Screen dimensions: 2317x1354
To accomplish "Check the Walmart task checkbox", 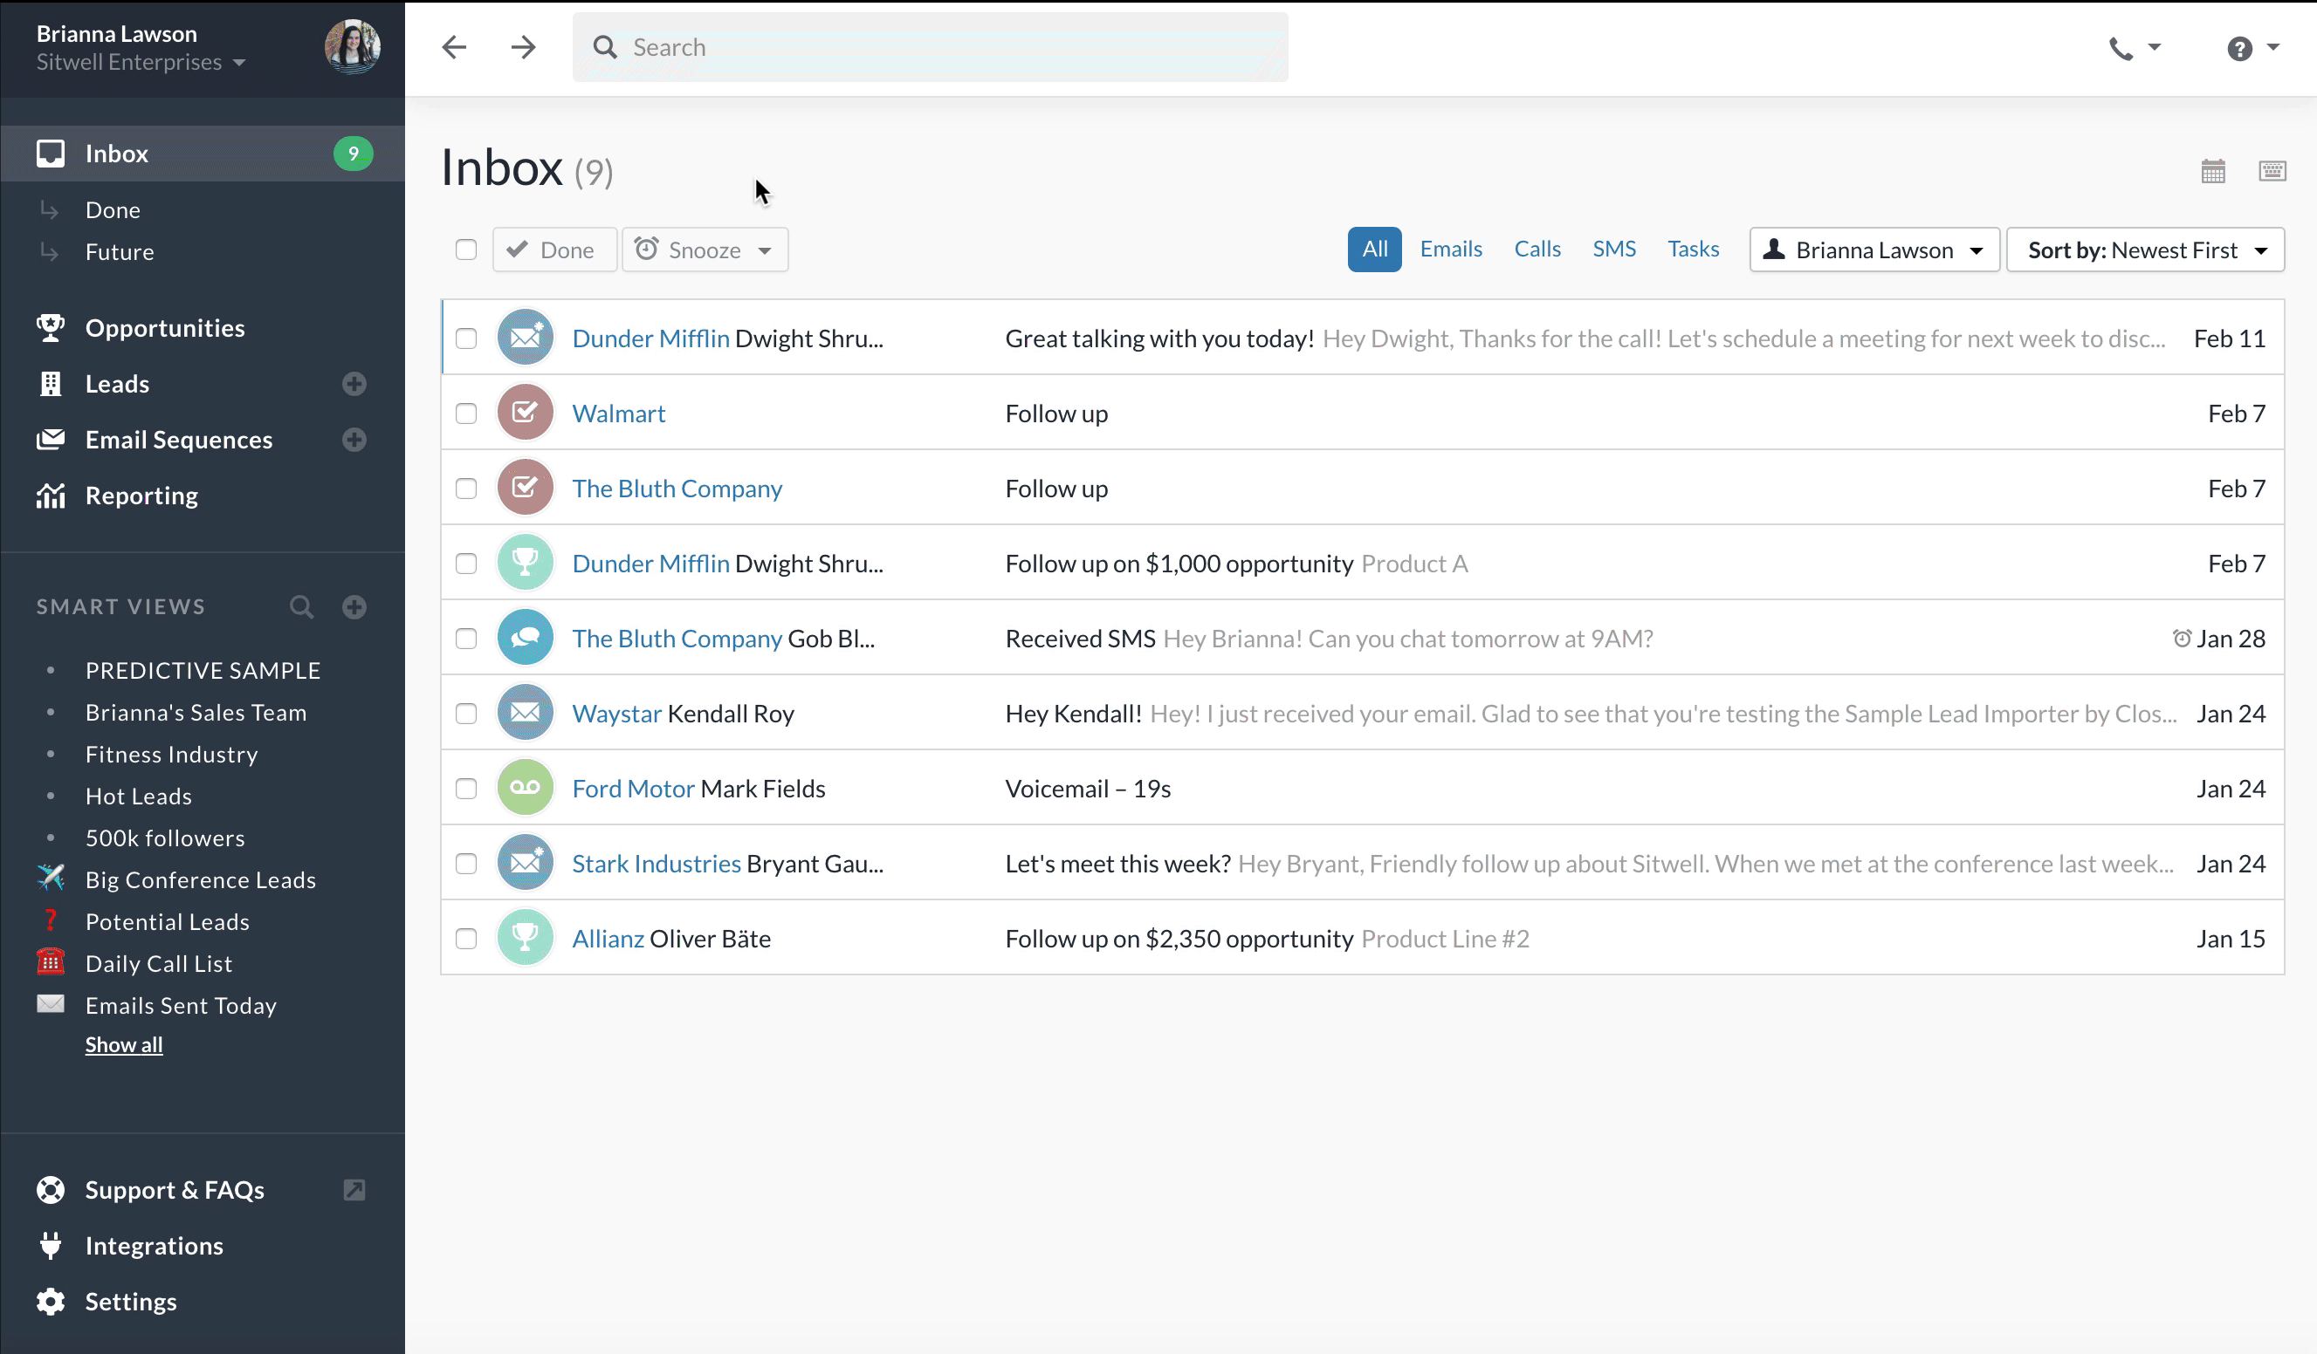I will [x=466, y=414].
